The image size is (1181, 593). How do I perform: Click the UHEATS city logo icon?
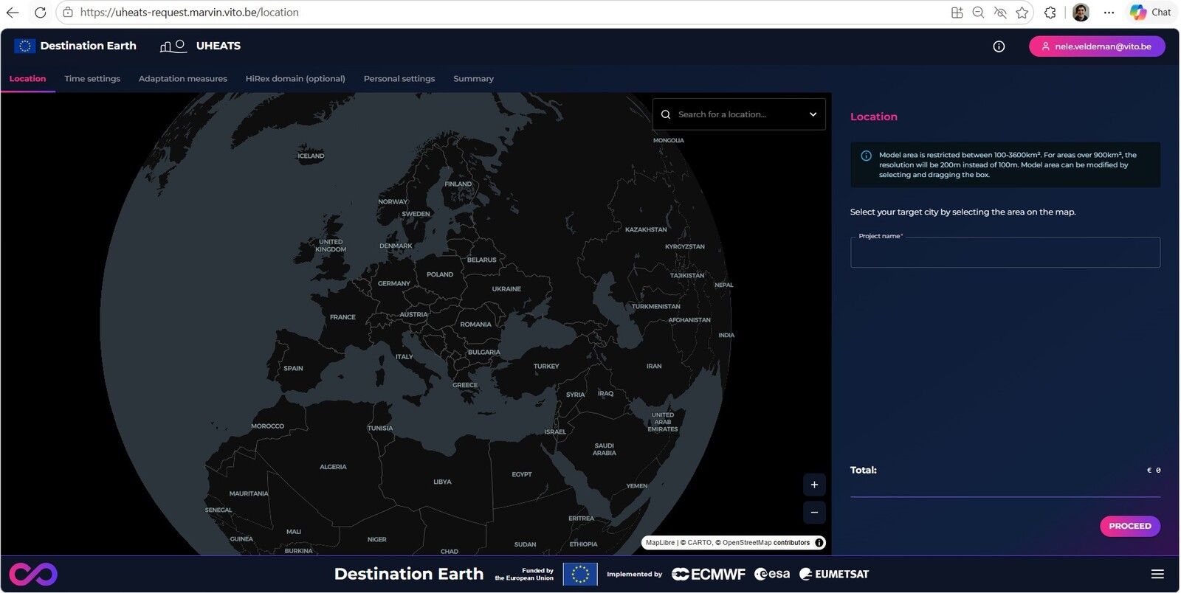[173, 46]
